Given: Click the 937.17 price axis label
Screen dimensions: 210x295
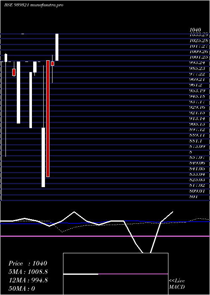Looking at the screenshot, I should pos(197,102).
